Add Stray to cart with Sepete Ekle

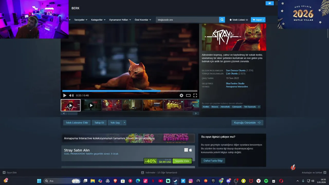click(x=182, y=161)
